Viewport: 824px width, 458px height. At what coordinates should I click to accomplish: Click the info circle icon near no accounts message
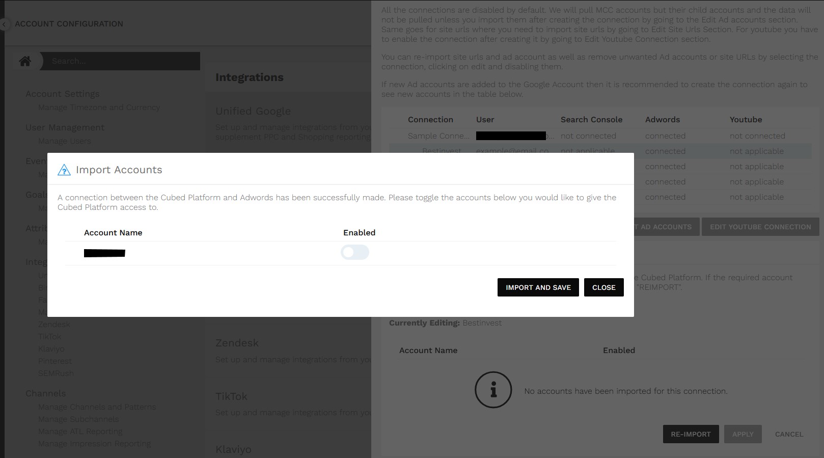(x=493, y=390)
